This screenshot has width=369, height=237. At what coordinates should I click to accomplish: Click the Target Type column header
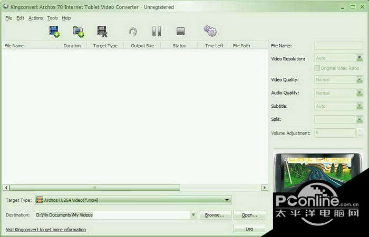[x=105, y=46]
